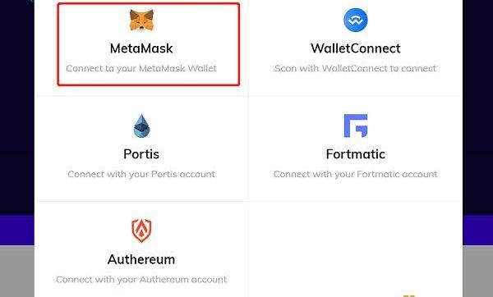Dismiss modal via dark backdrop on right
493x297 pixels.
(x=477, y=107)
